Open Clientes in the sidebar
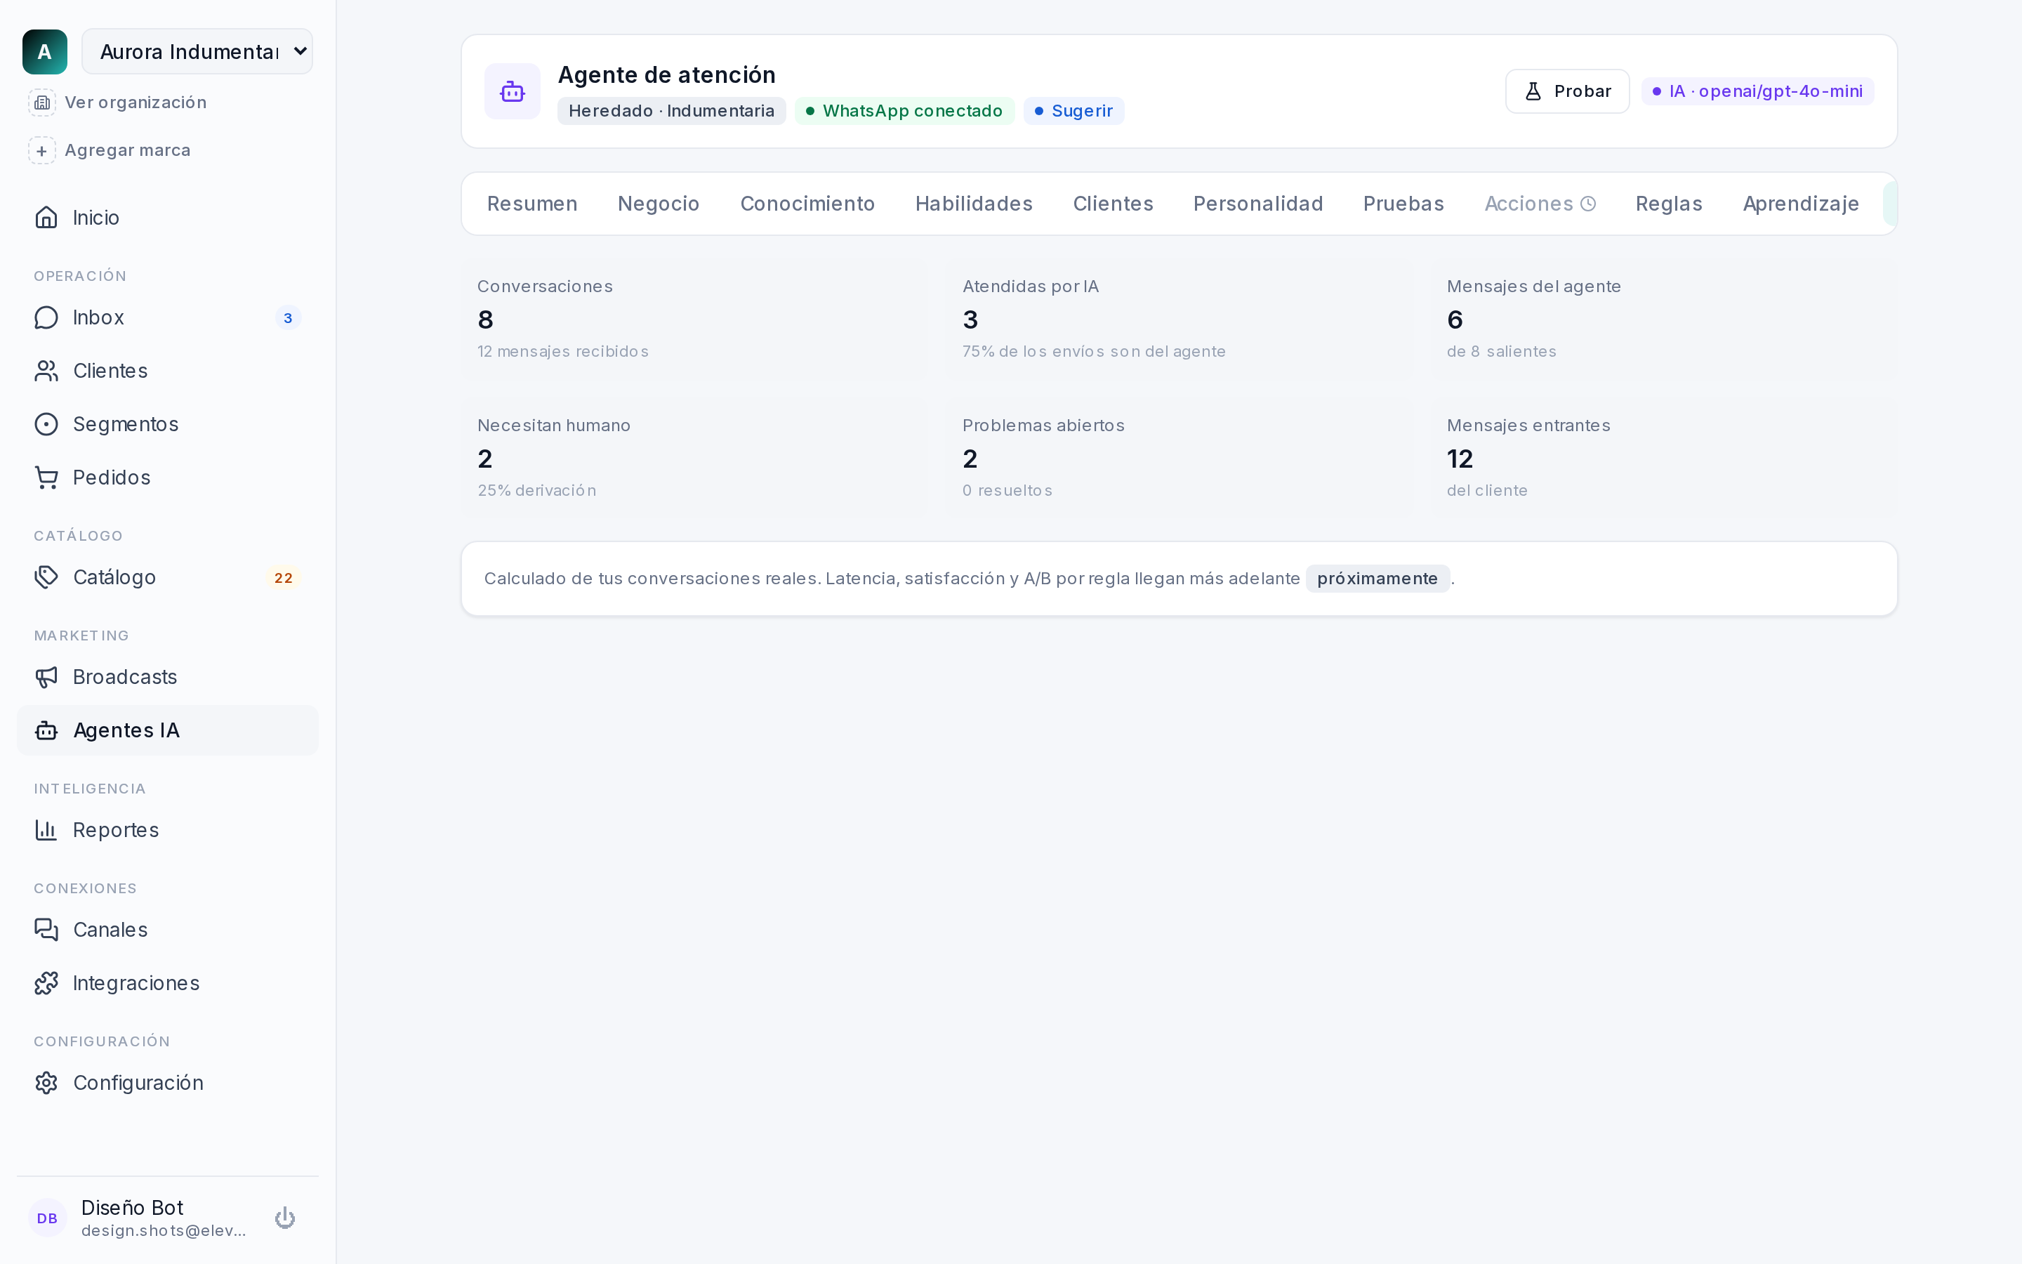The width and height of the screenshot is (2022, 1264). coord(168,371)
